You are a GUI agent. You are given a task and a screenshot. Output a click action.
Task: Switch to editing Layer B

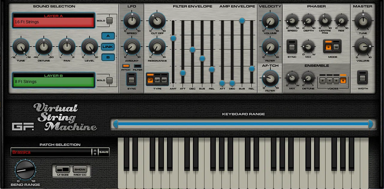[x=108, y=57]
